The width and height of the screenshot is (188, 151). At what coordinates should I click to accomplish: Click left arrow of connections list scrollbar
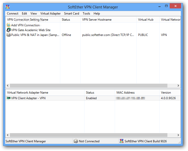(8, 85)
